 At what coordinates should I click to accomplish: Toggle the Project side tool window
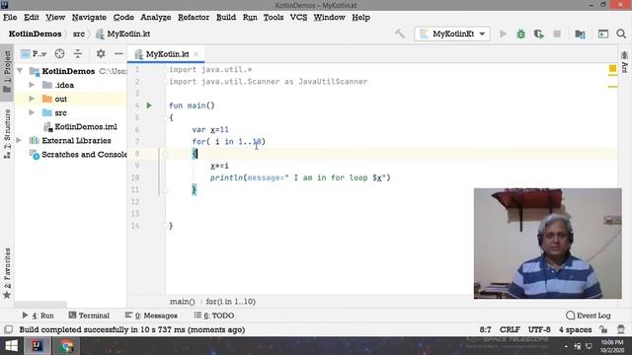(7, 72)
